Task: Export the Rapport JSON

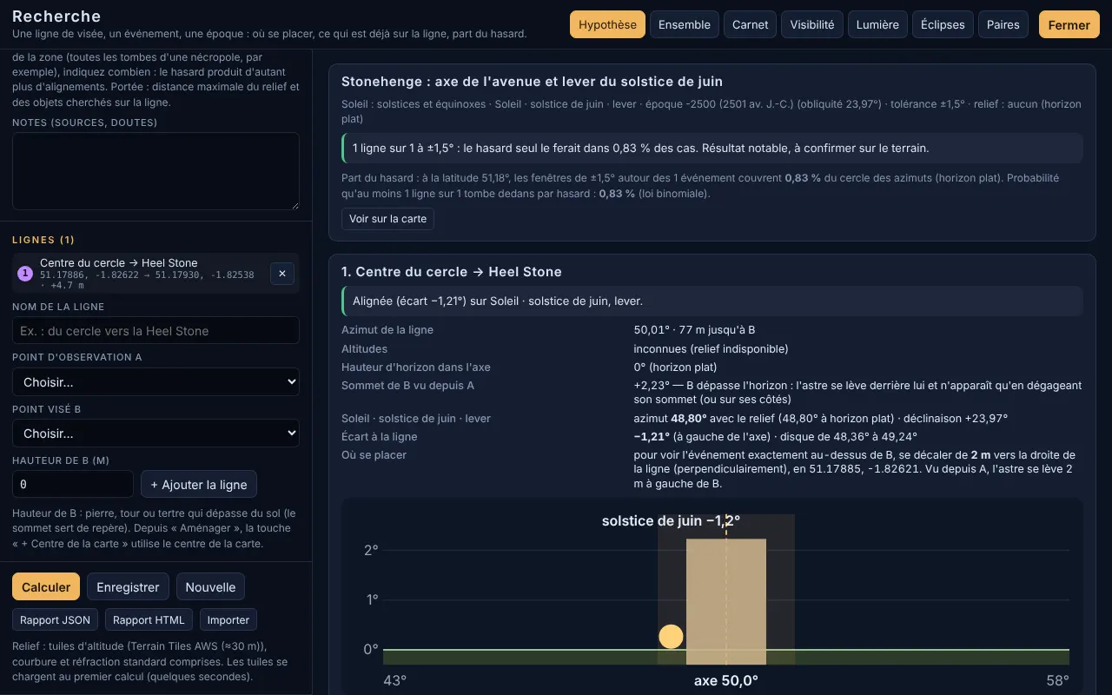Action: pos(55,619)
